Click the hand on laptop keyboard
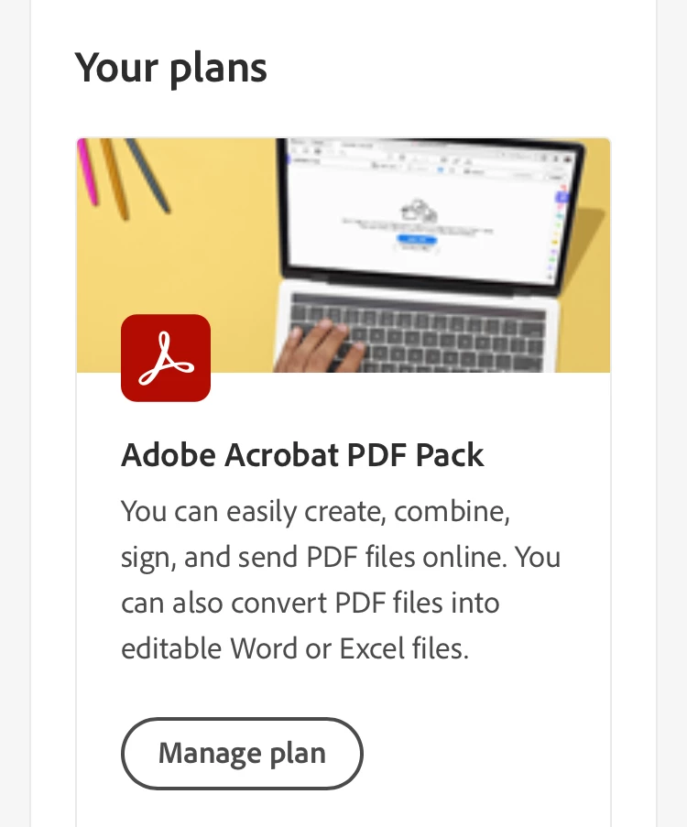 click(320, 347)
